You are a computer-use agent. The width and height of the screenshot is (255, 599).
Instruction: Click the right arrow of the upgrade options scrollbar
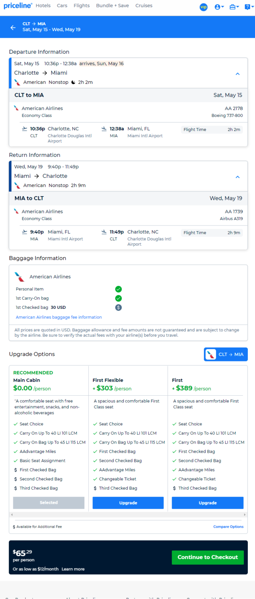point(245,514)
